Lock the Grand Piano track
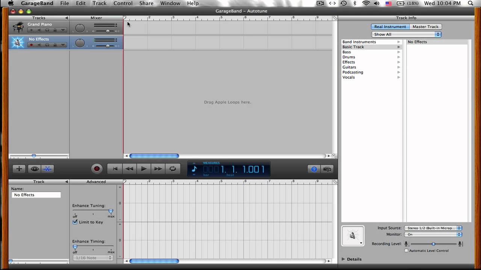This screenshot has height=270, width=481. tap(55, 30)
